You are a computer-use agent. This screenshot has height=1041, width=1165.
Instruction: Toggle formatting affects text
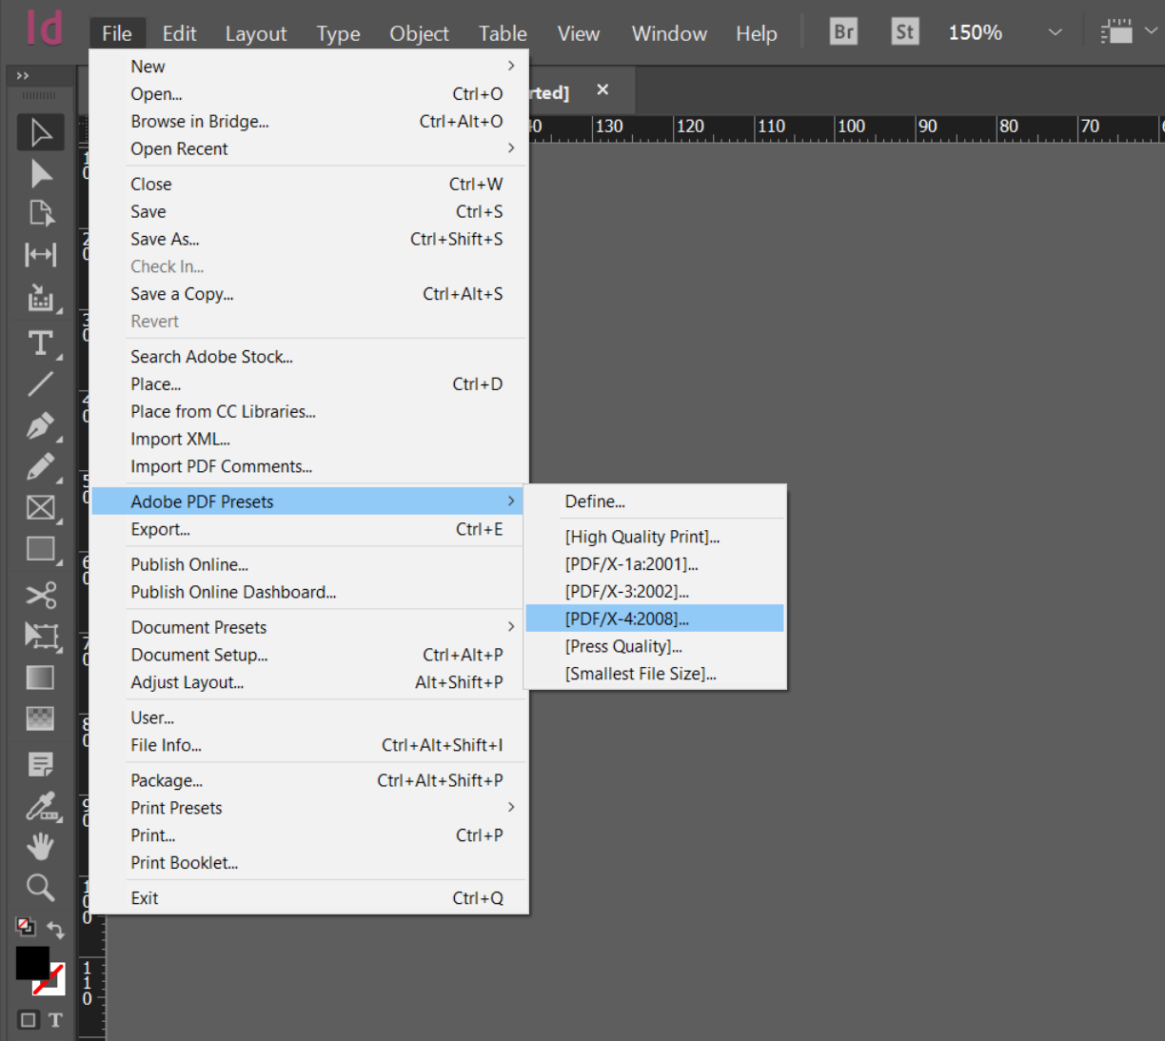[x=55, y=1020]
